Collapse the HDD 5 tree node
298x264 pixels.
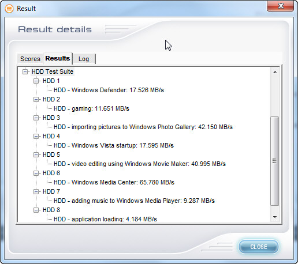36,154
